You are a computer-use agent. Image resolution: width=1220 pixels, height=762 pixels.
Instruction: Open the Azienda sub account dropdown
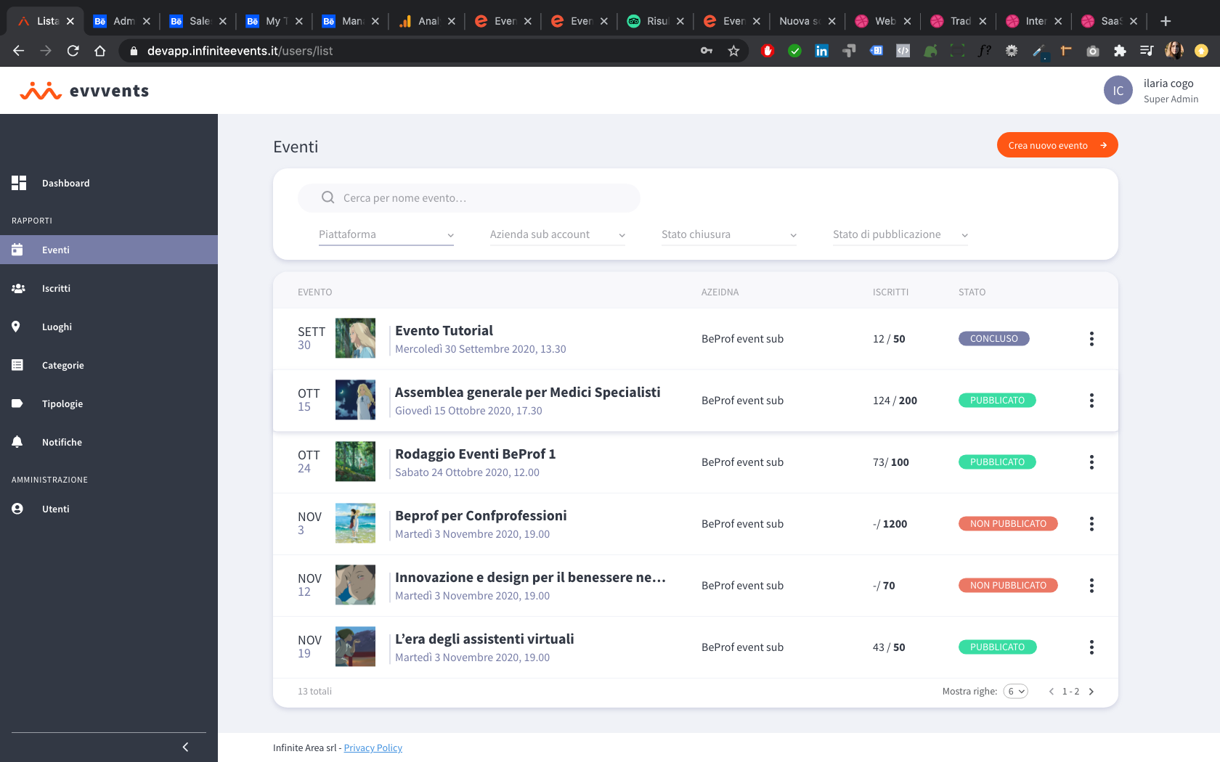coord(558,234)
